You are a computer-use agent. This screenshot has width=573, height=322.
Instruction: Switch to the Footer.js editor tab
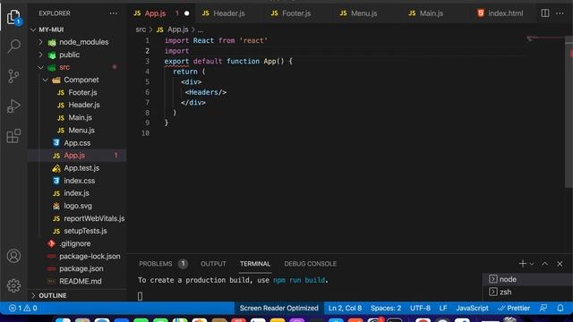(297, 13)
